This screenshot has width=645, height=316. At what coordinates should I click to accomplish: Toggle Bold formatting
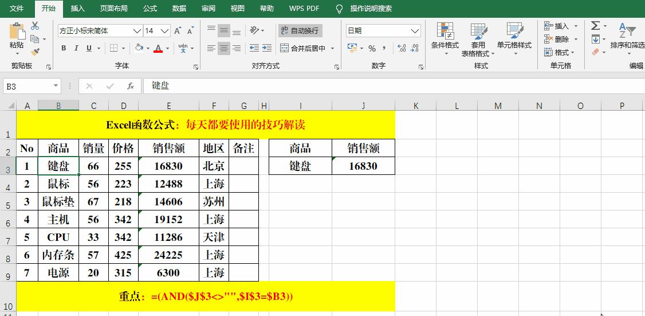(x=64, y=48)
